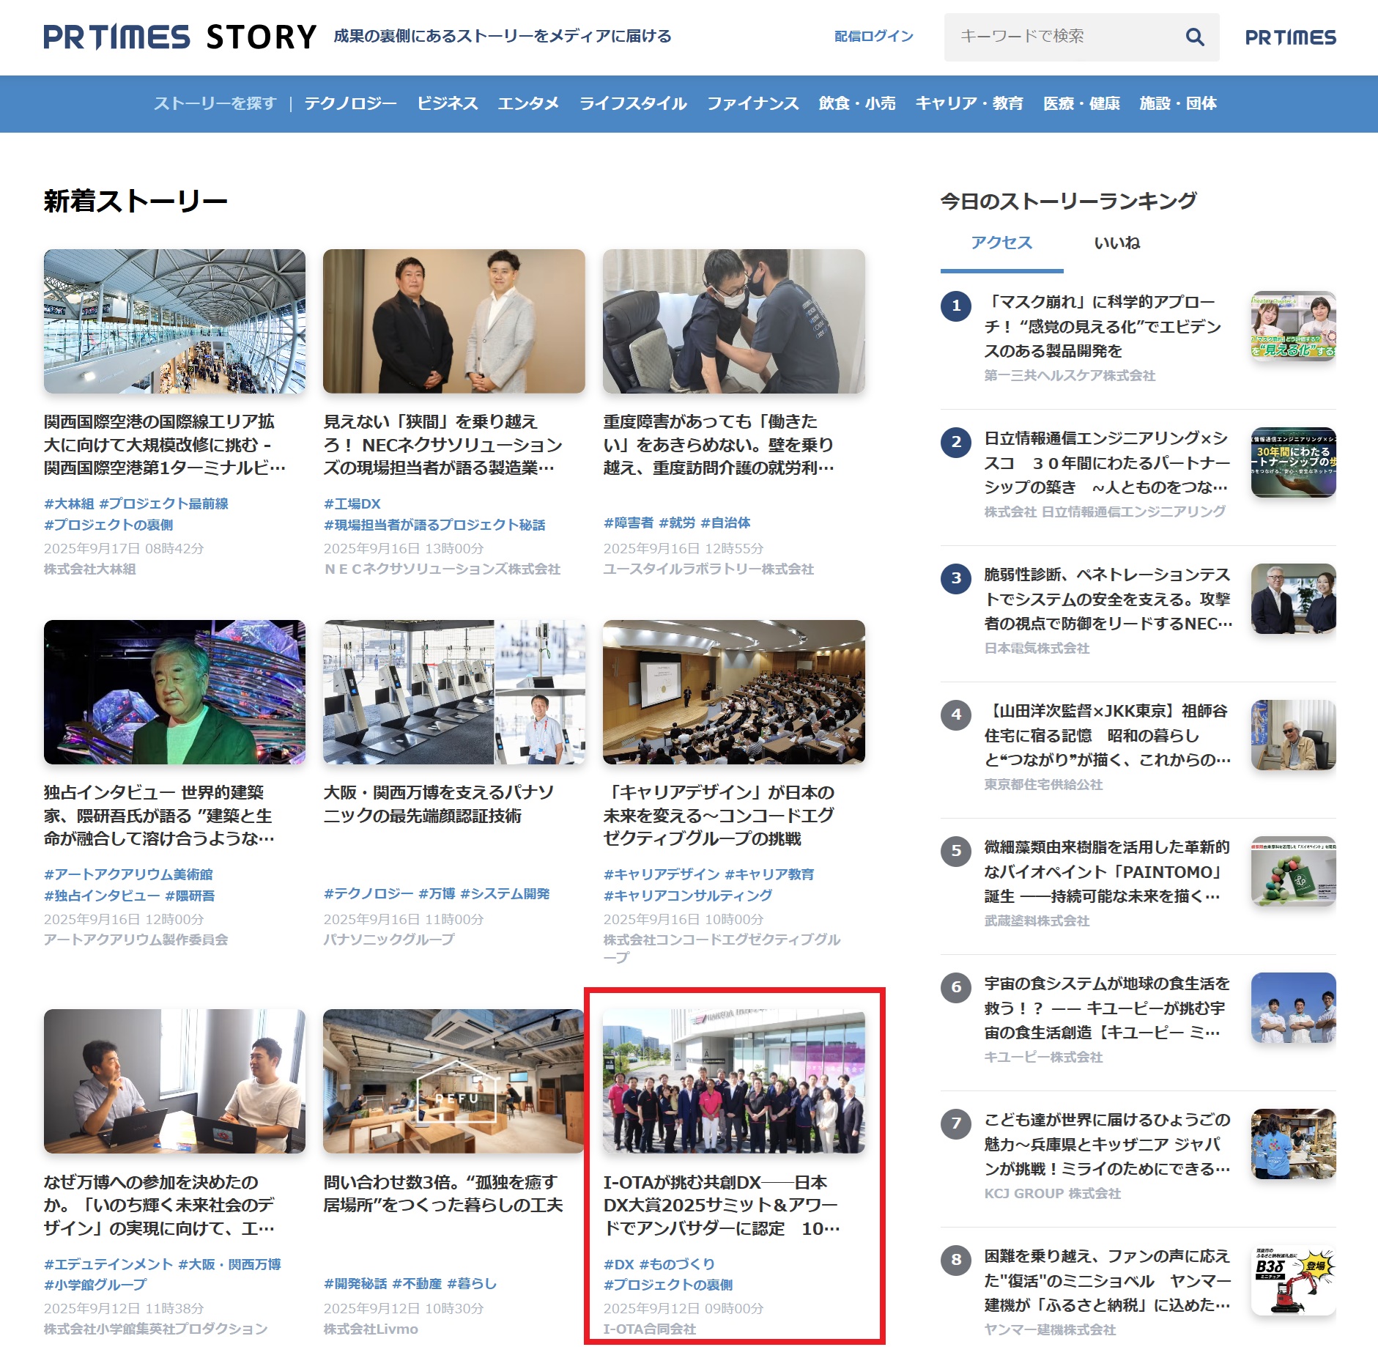The image size is (1378, 1347).
Task: Open story titled 見えない「狭間」を乗り越えろ
Action: tap(443, 444)
